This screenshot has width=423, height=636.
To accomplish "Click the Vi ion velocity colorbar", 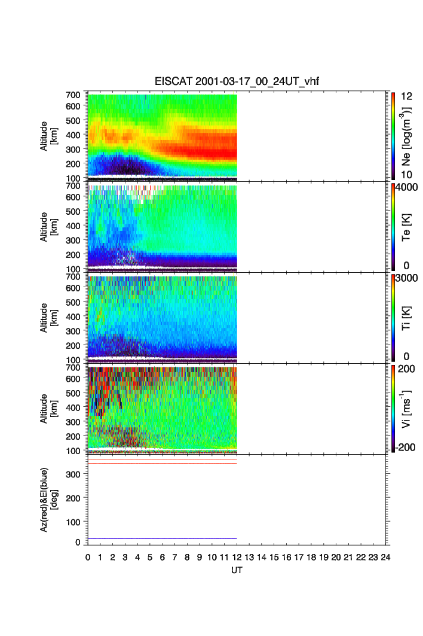I will pyautogui.click(x=394, y=408).
